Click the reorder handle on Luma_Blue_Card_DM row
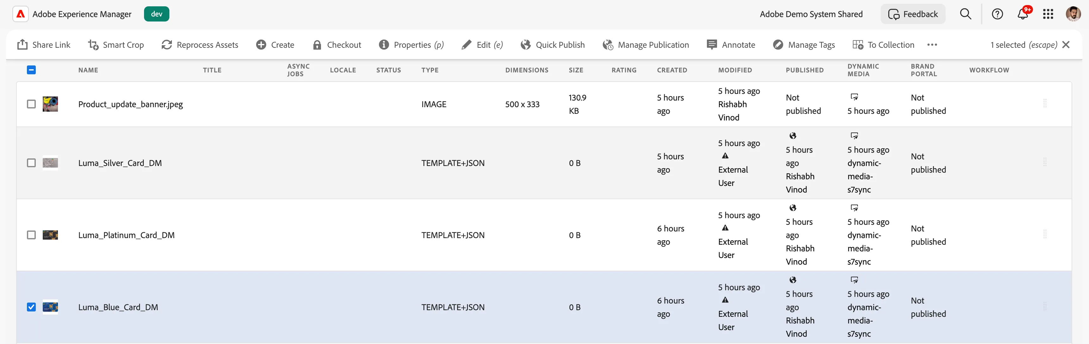This screenshot has width=1089, height=344. [x=1045, y=306]
